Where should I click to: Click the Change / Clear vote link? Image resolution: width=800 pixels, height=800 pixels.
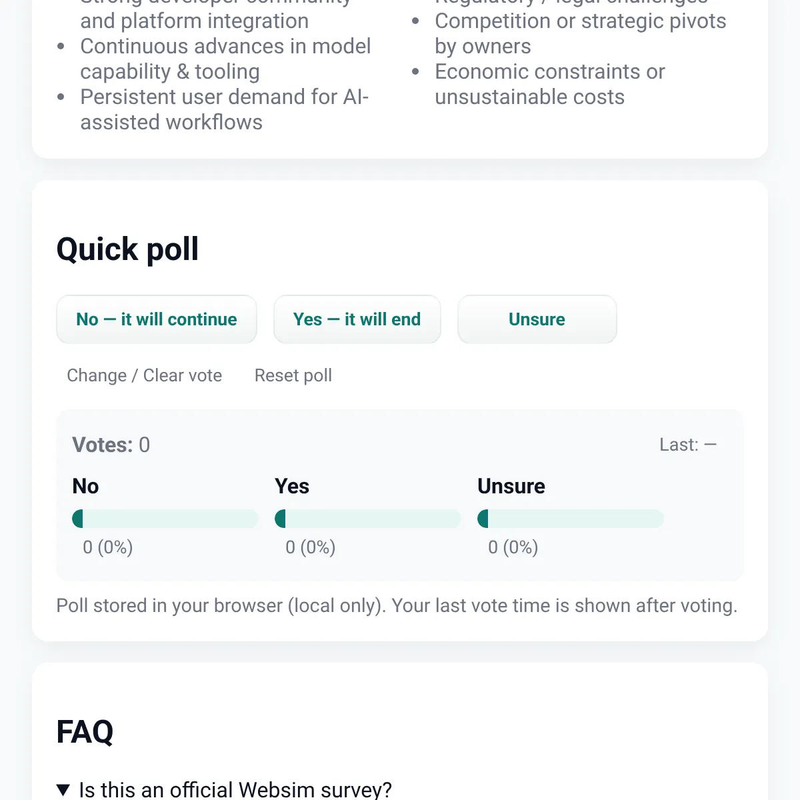[x=145, y=375]
